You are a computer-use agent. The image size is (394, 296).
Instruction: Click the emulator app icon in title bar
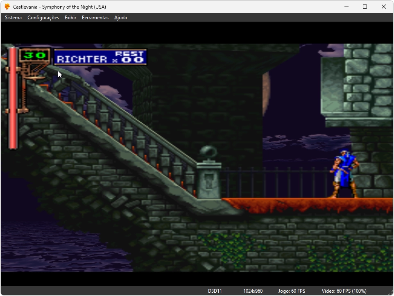[7, 7]
